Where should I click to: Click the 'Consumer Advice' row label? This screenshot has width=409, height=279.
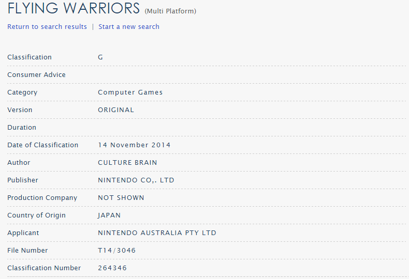point(36,75)
